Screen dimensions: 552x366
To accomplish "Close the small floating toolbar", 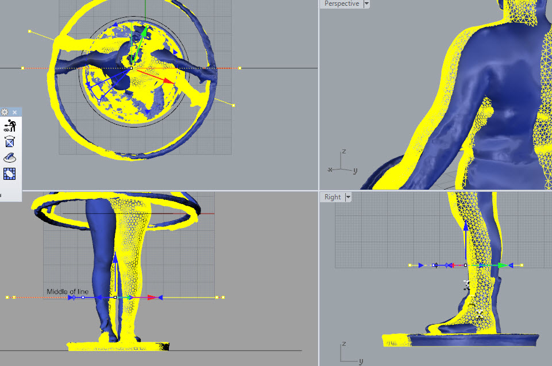I will point(15,113).
